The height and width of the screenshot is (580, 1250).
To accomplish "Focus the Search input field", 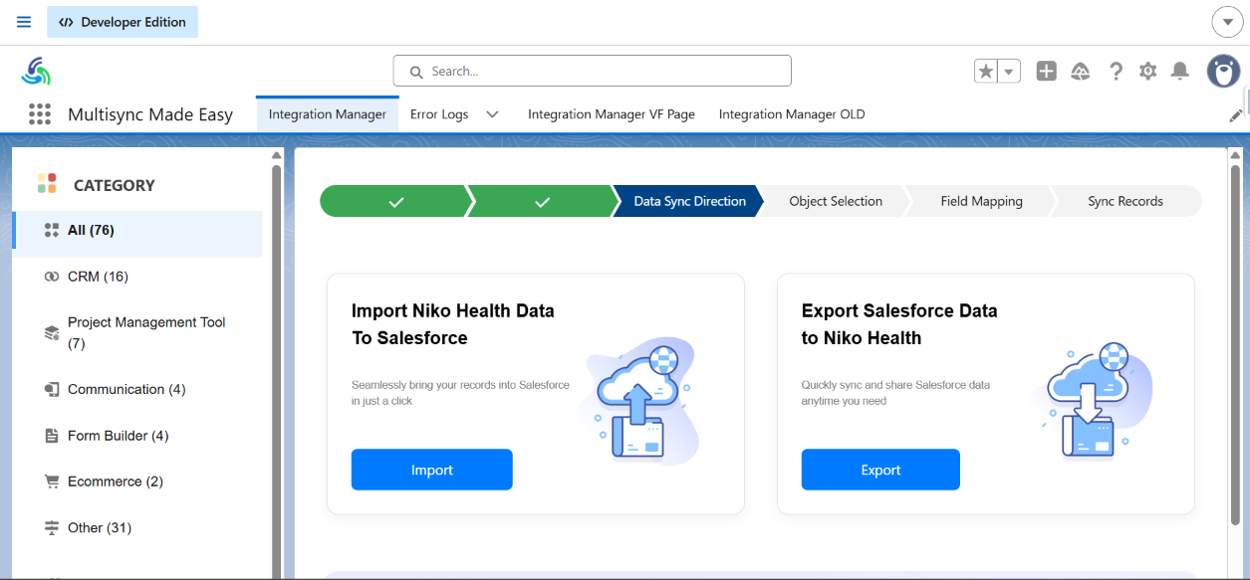I will tap(592, 71).
